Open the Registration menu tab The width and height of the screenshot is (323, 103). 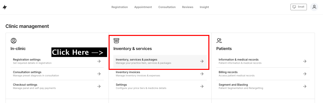120,7
